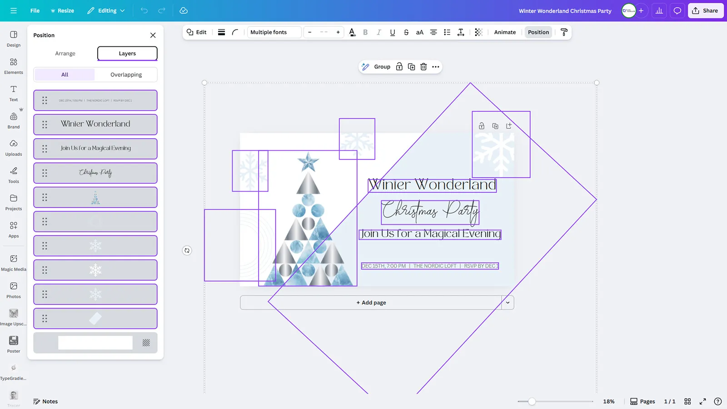Click the text color icon in toolbar

(x=352, y=32)
